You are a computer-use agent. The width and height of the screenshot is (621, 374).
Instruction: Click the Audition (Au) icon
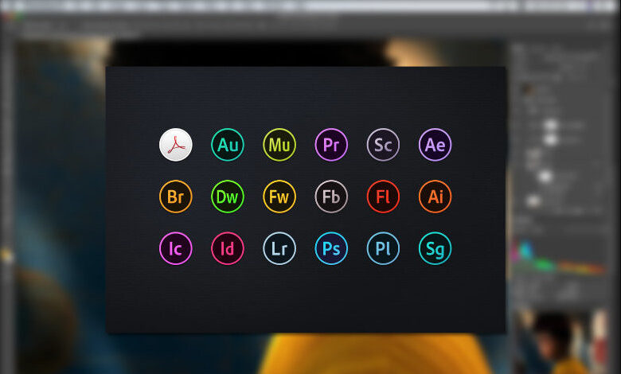coord(228,145)
